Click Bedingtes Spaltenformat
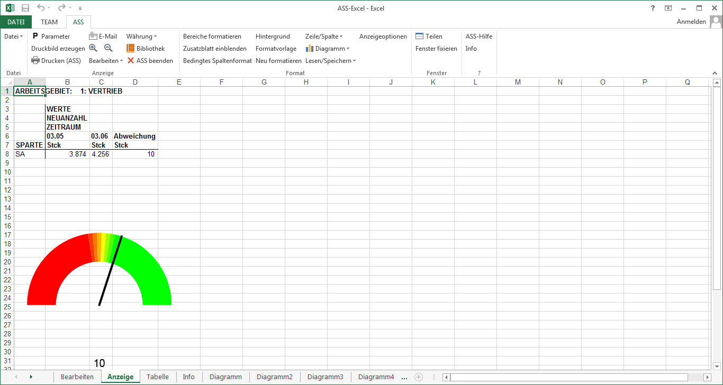This screenshot has width=723, height=385. 218,61
